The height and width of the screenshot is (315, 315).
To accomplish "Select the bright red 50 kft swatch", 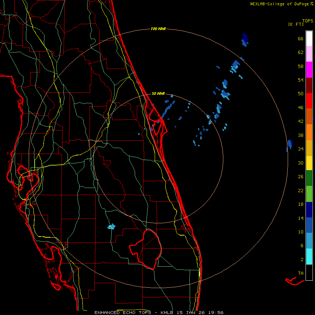I will tap(309, 101).
